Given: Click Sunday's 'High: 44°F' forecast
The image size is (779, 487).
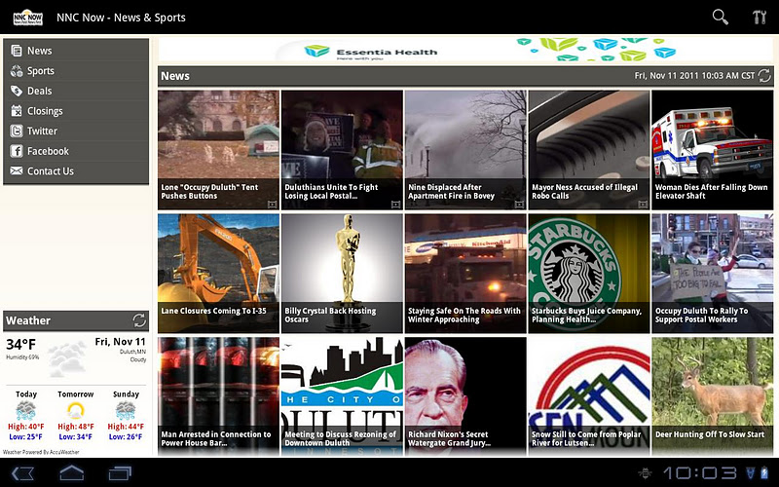Looking at the screenshot, I should [x=126, y=427].
